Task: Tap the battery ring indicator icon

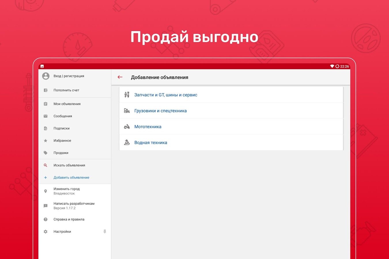Action: pyautogui.click(x=337, y=66)
